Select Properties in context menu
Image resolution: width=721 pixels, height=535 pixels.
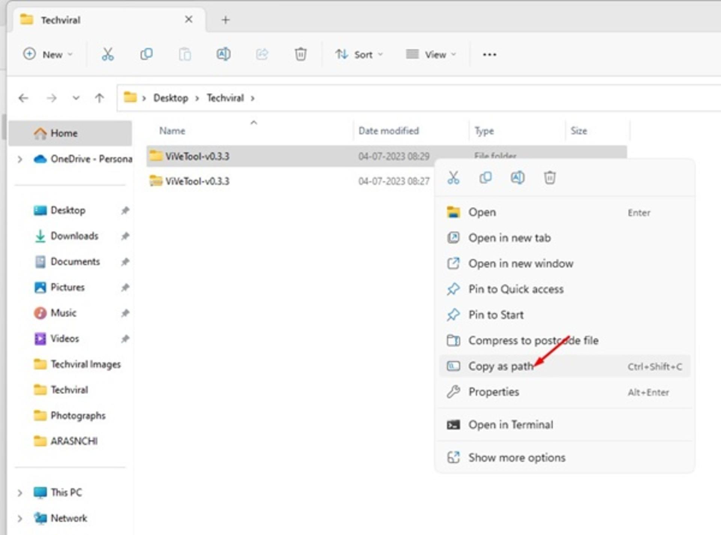565,392
